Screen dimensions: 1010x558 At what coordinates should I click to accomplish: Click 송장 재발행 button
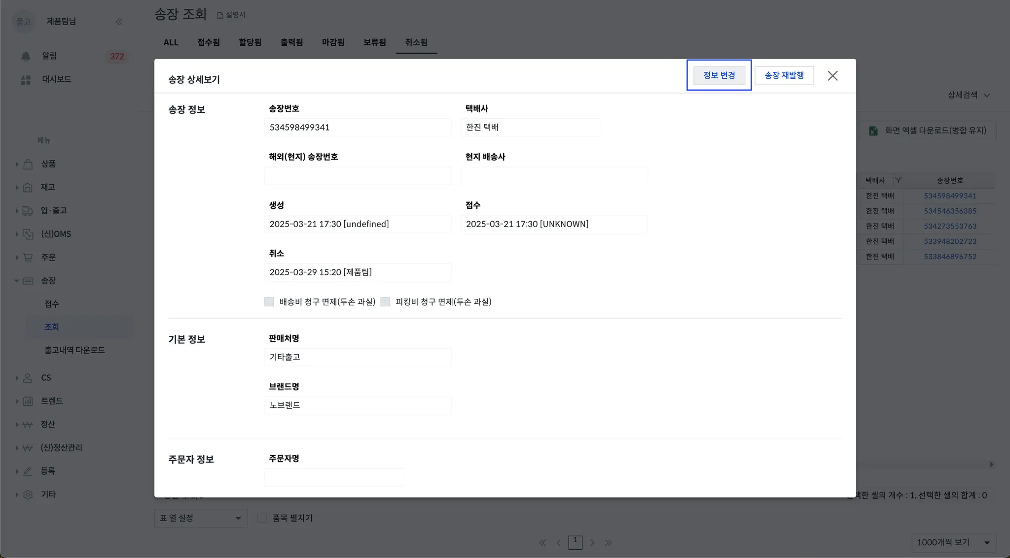784,75
